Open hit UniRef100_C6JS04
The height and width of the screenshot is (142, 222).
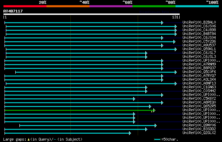(x=199, y=38)
